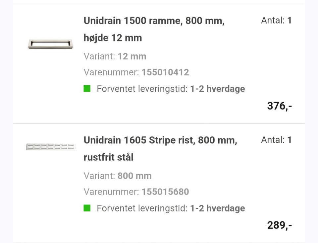Click the 289,- price
This screenshot has width=318, height=243.
(x=279, y=226)
